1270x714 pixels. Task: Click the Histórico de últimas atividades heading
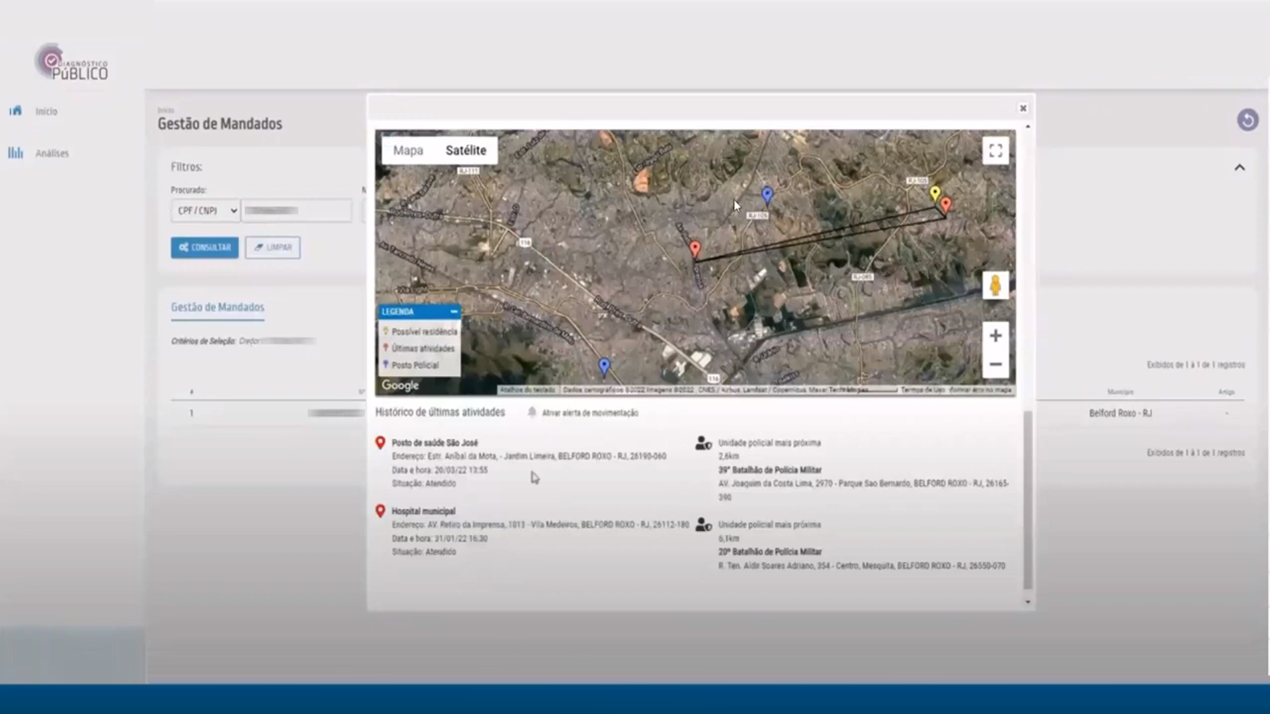[x=440, y=412]
